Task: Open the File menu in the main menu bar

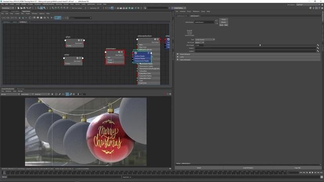Action: point(2,5)
